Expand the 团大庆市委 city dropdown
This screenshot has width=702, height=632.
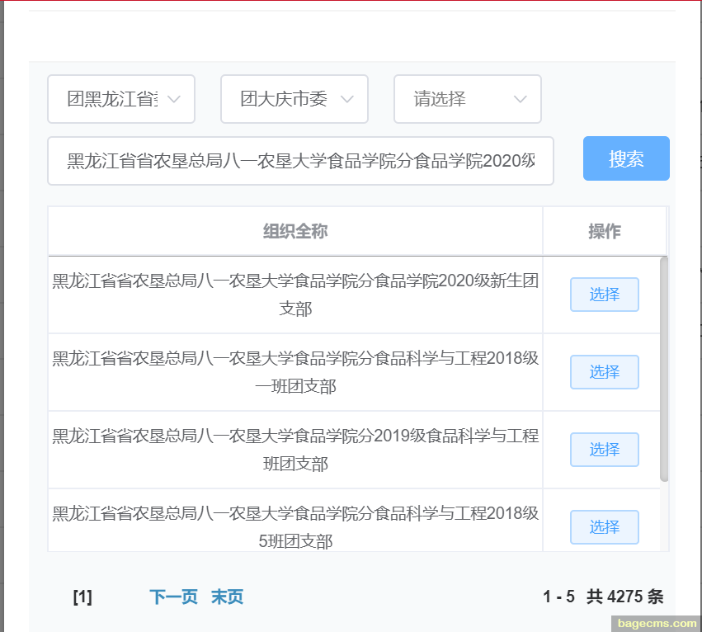click(294, 99)
